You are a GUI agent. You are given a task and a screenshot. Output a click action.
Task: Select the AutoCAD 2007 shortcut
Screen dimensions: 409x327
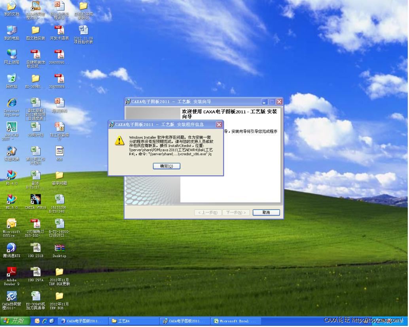tap(11, 131)
